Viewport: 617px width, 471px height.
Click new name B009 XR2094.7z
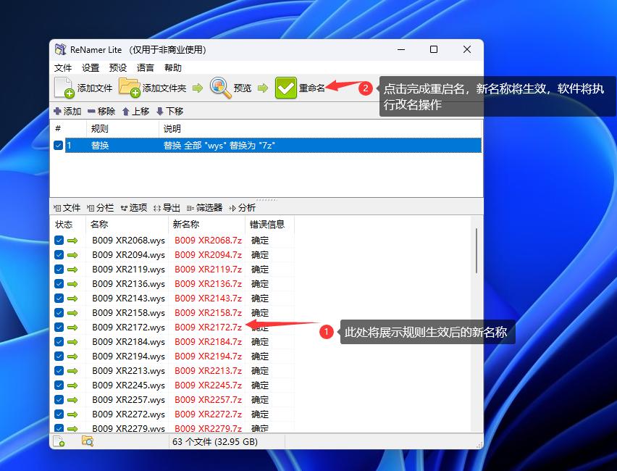point(208,255)
